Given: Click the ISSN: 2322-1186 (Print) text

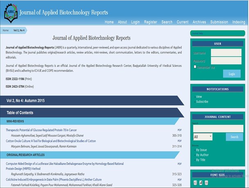Looking at the screenshot, I should click(19, 79).
